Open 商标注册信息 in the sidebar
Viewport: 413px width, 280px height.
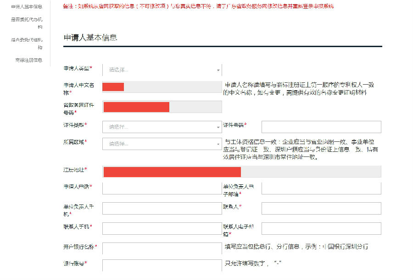tap(28, 60)
